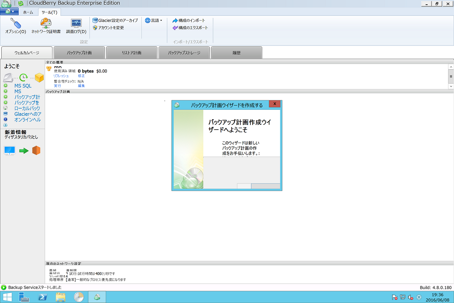Click the Glacier box icon in sidebar

[x=5, y=114]
